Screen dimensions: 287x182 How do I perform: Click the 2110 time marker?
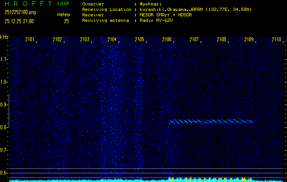(x=276, y=40)
